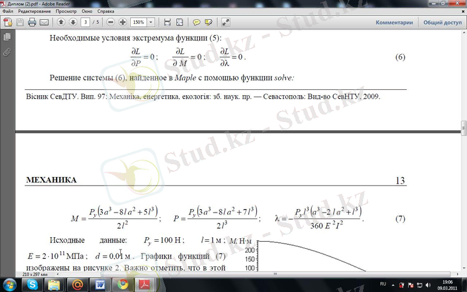Switch to read mode with arrows icon
The height and width of the screenshot is (292, 467).
tap(225, 22)
